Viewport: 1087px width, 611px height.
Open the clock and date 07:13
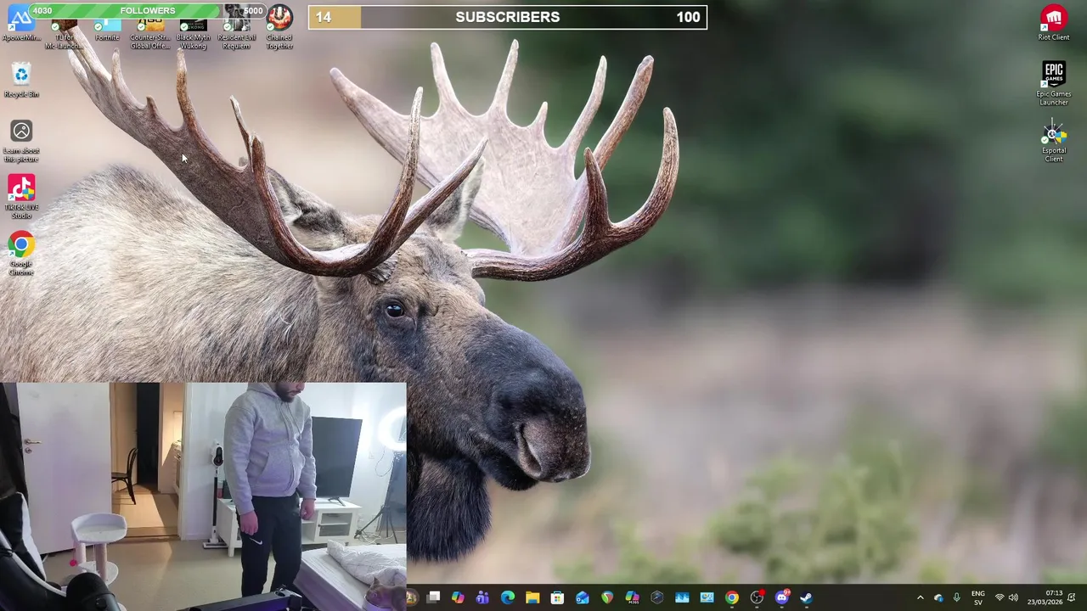click(x=1045, y=598)
